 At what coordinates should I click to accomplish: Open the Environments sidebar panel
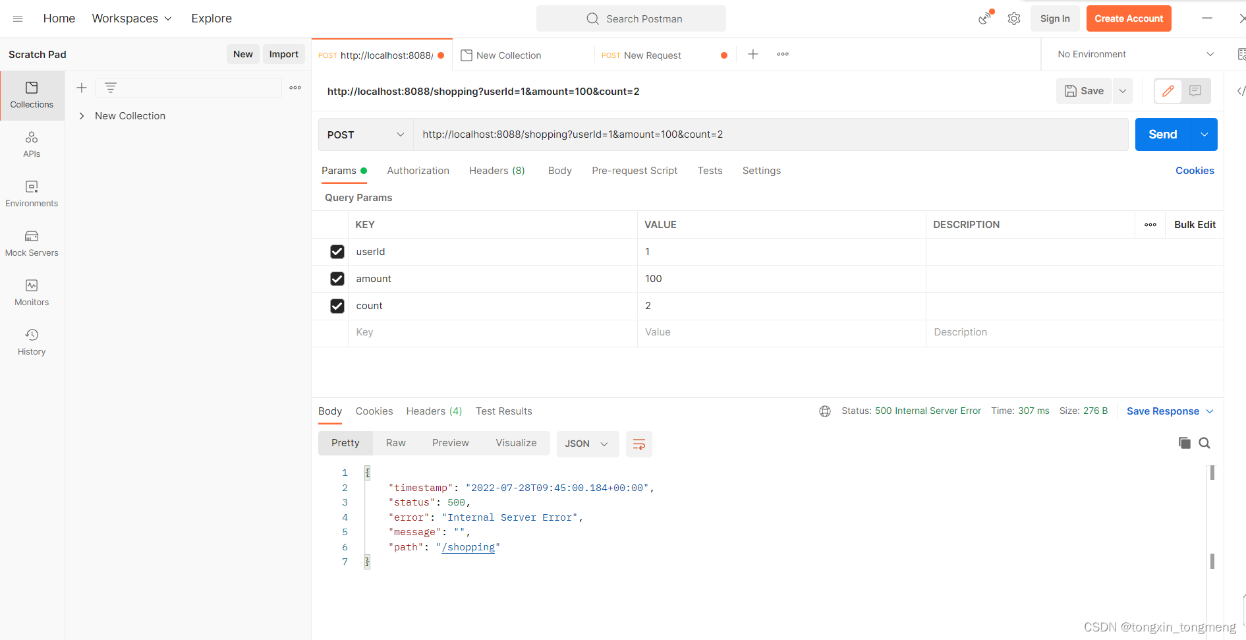tap(32, 194)
